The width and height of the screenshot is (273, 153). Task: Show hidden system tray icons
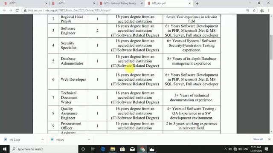coord(226,149)
